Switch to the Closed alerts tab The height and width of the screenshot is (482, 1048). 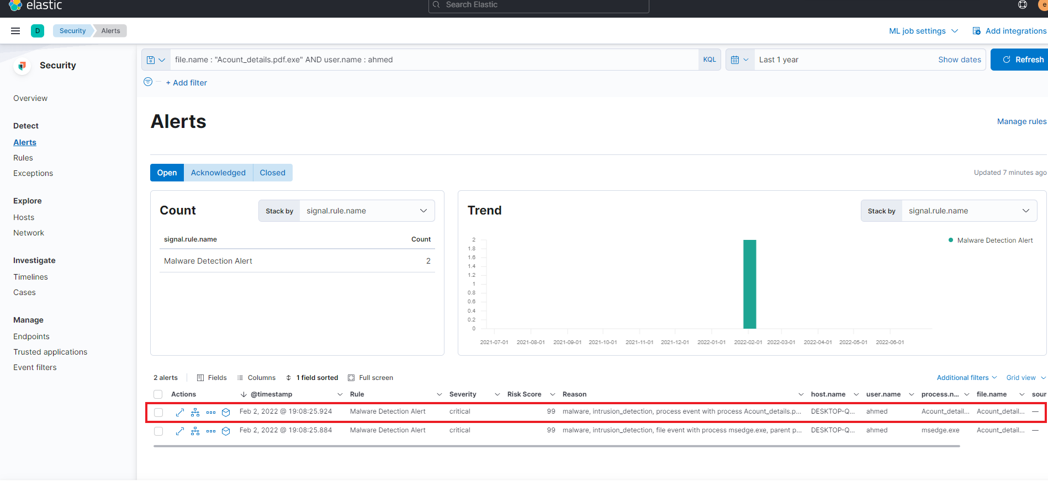coord(272,173)
